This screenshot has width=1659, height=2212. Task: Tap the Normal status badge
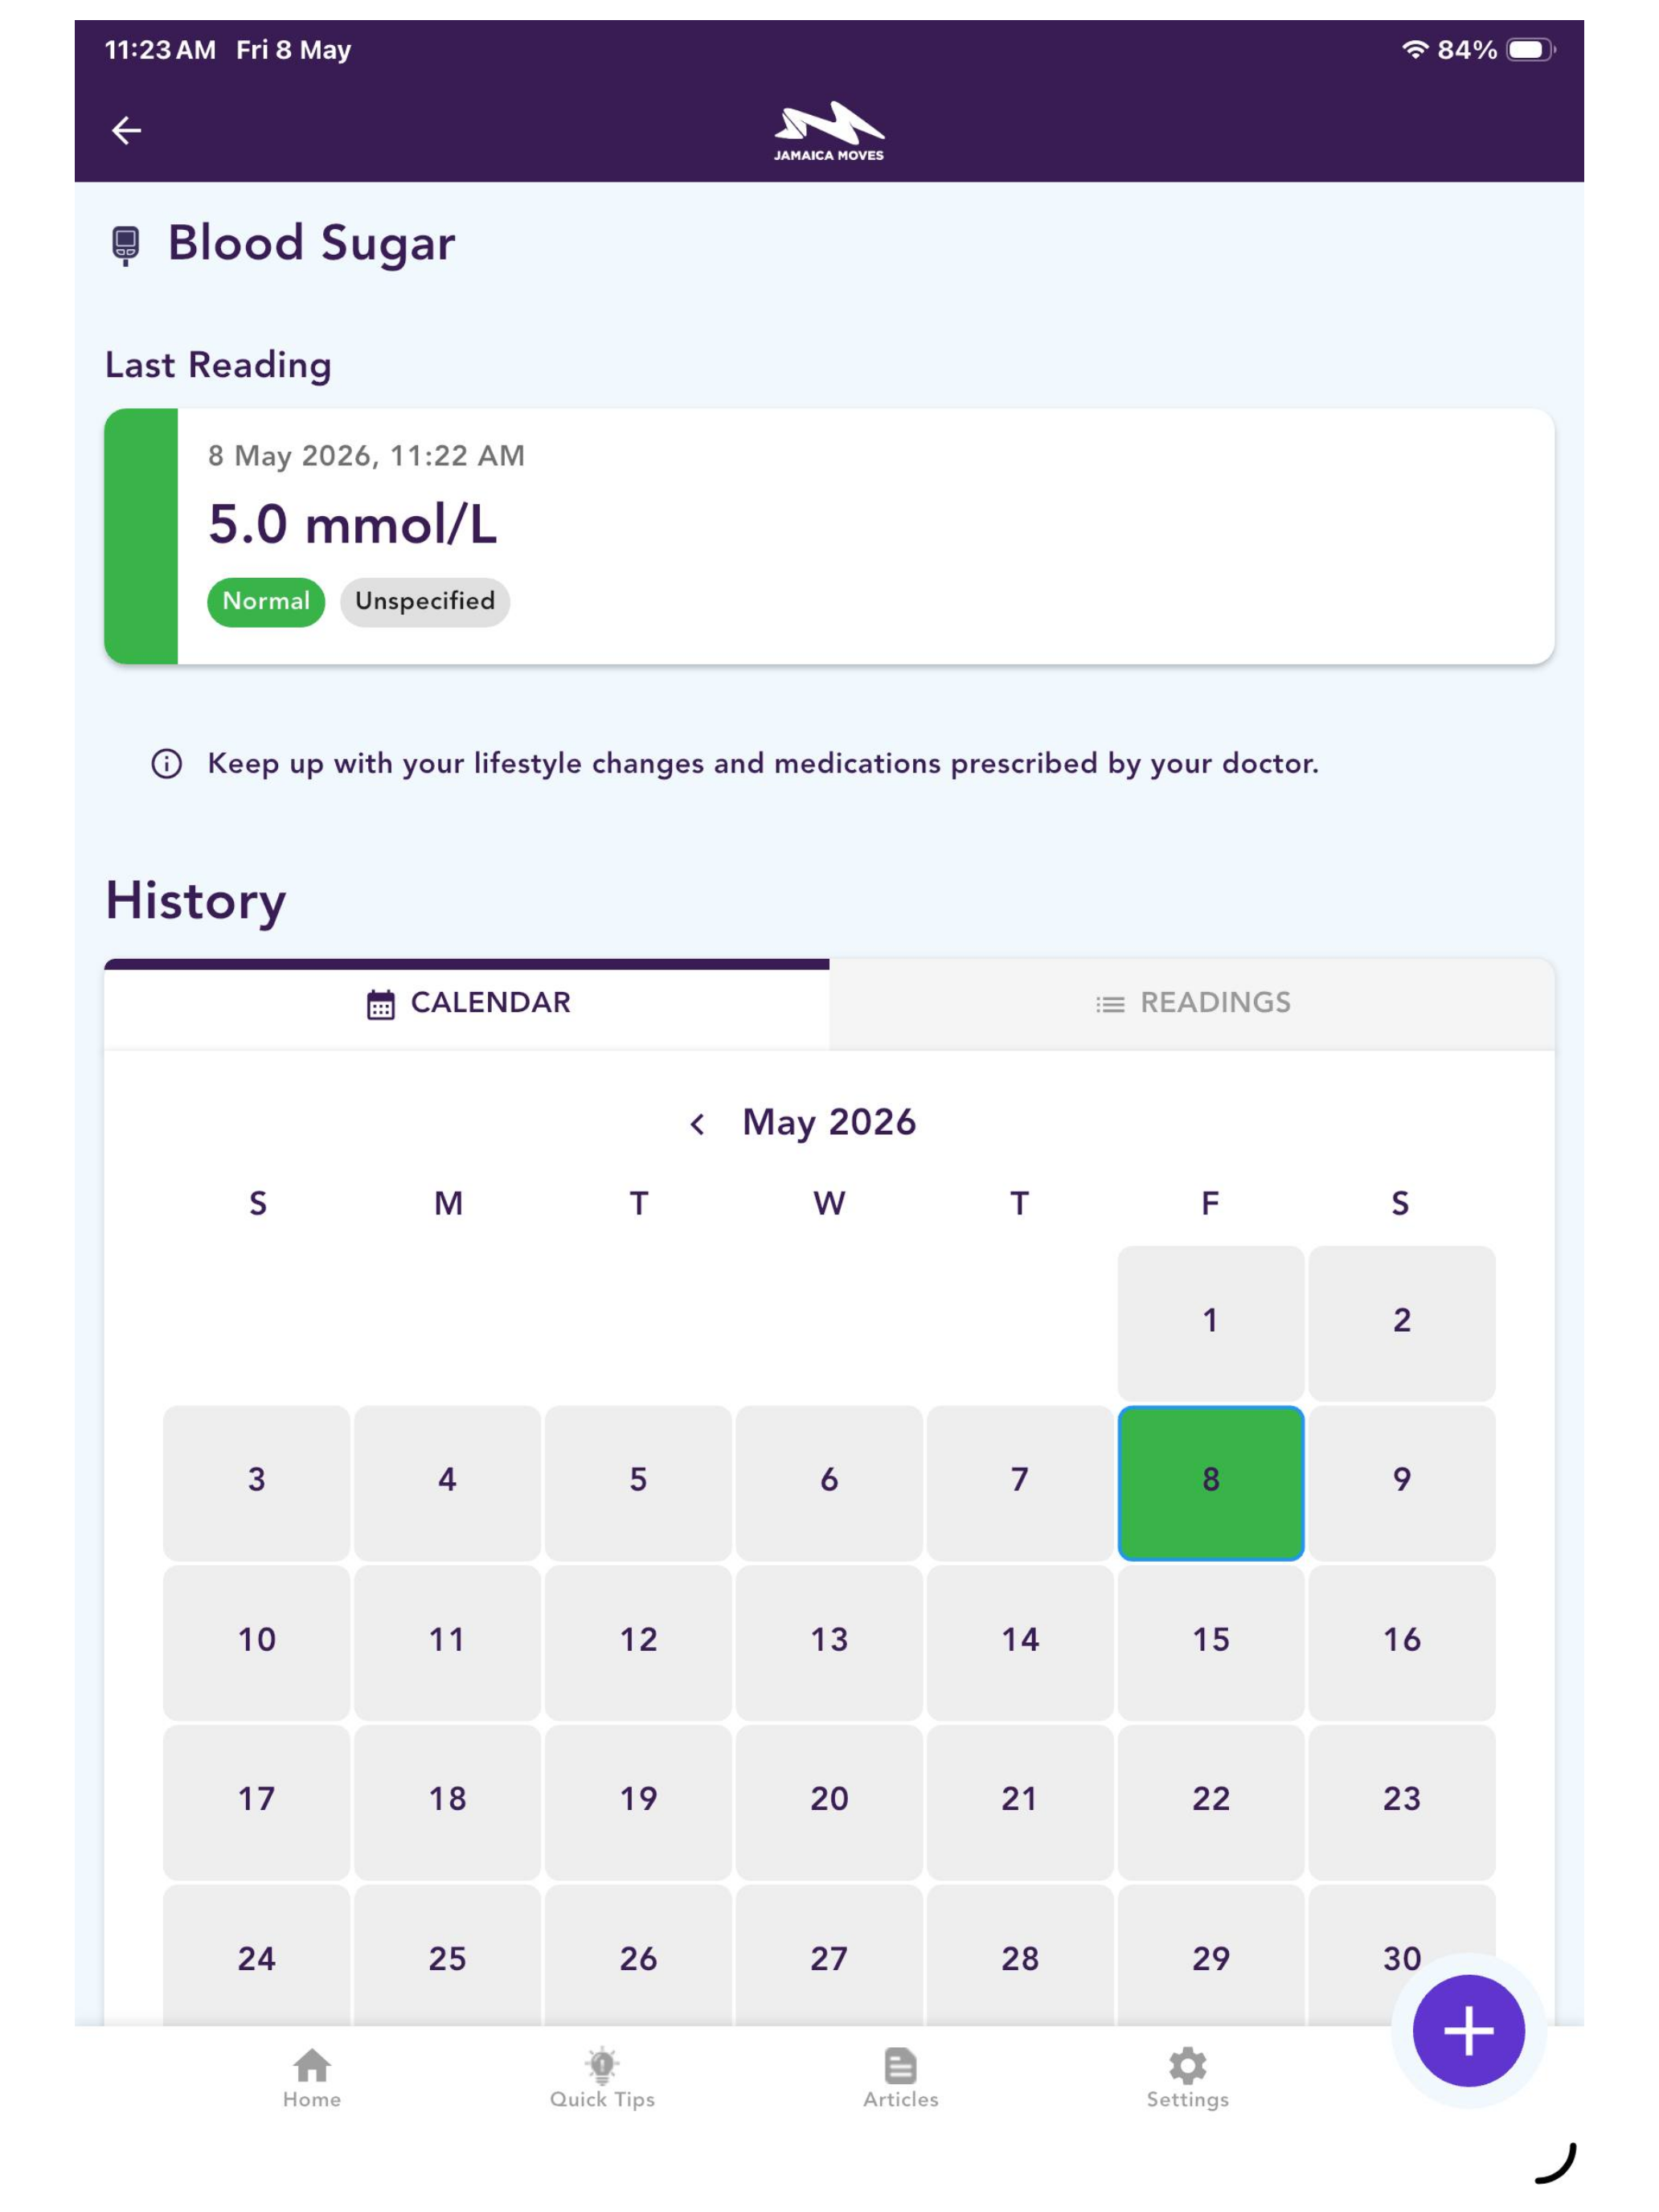[266, 602]
